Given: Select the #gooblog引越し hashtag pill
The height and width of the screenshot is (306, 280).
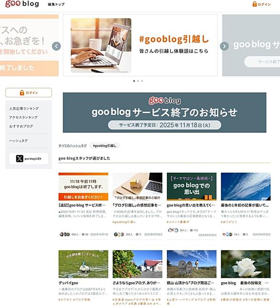Looking at the screenshot, I should [x=105, y=145].
